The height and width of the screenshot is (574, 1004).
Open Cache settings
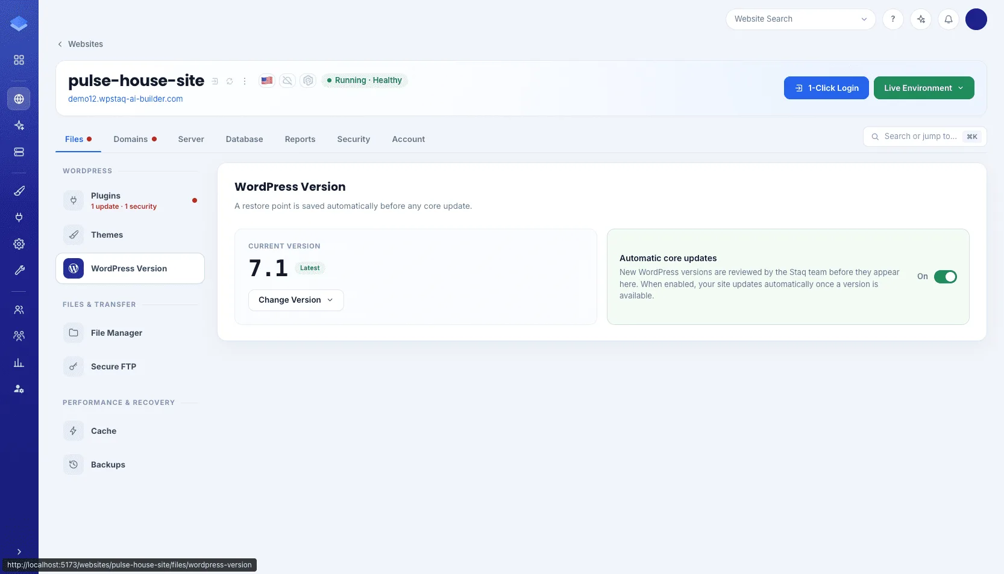[x=130, y=431]
